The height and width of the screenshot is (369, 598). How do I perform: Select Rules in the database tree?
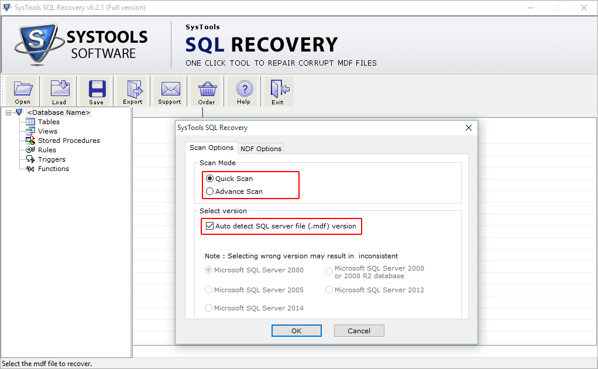[x=47, y=150]
